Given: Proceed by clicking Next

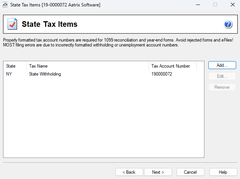Looking at the screenshot, I should (158, 172).
